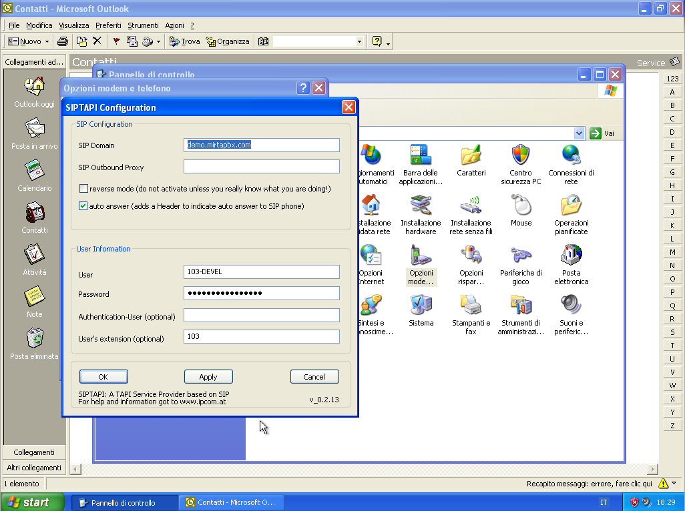685x511 pixels.
Task: Open Periferiche di gioco icon
Action: [x=521, y=265]
